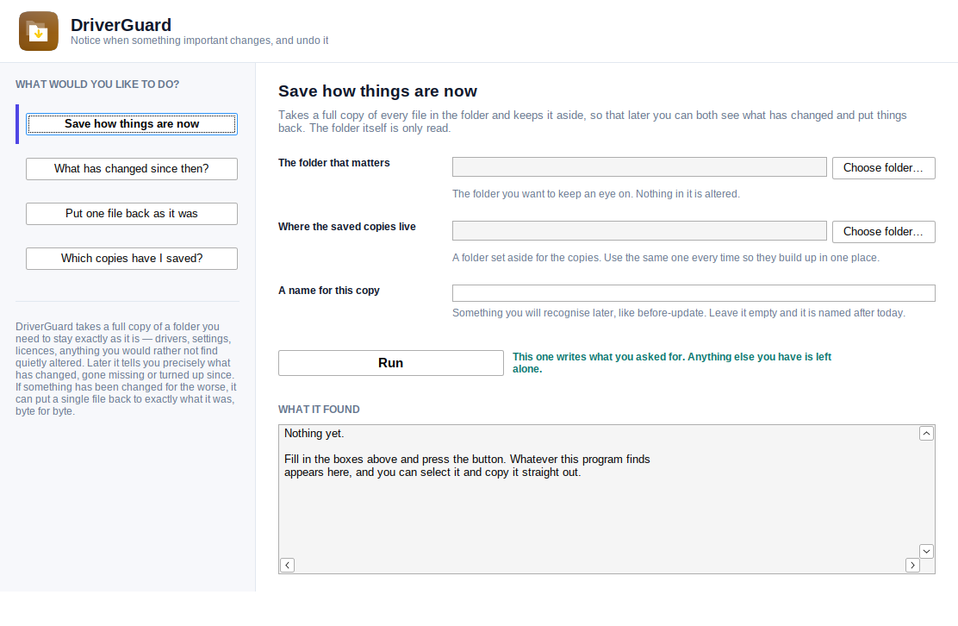Click the right arrow of results scrollbar

912,566
